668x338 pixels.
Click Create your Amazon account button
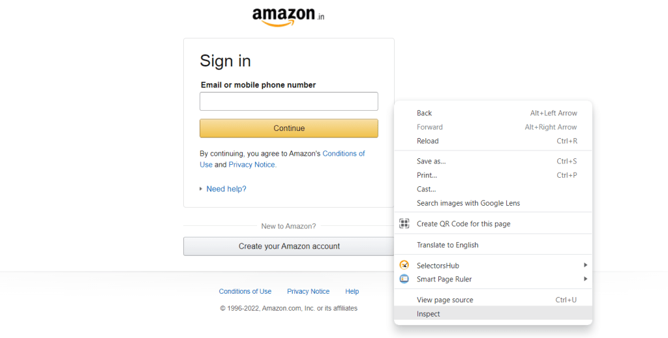[x=289, y=246]
